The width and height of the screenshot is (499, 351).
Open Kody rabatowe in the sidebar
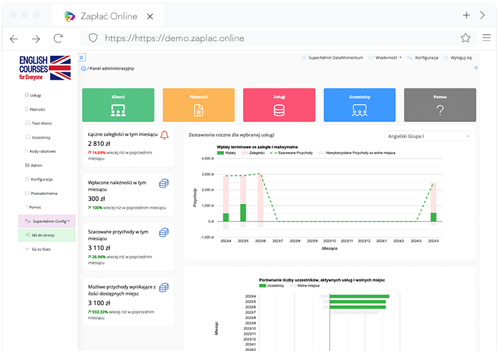(x=44, y=151)
